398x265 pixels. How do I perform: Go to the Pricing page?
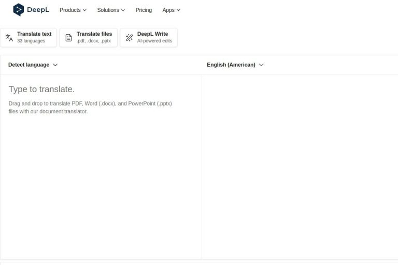pyautogui.click(x=144, y=10)
